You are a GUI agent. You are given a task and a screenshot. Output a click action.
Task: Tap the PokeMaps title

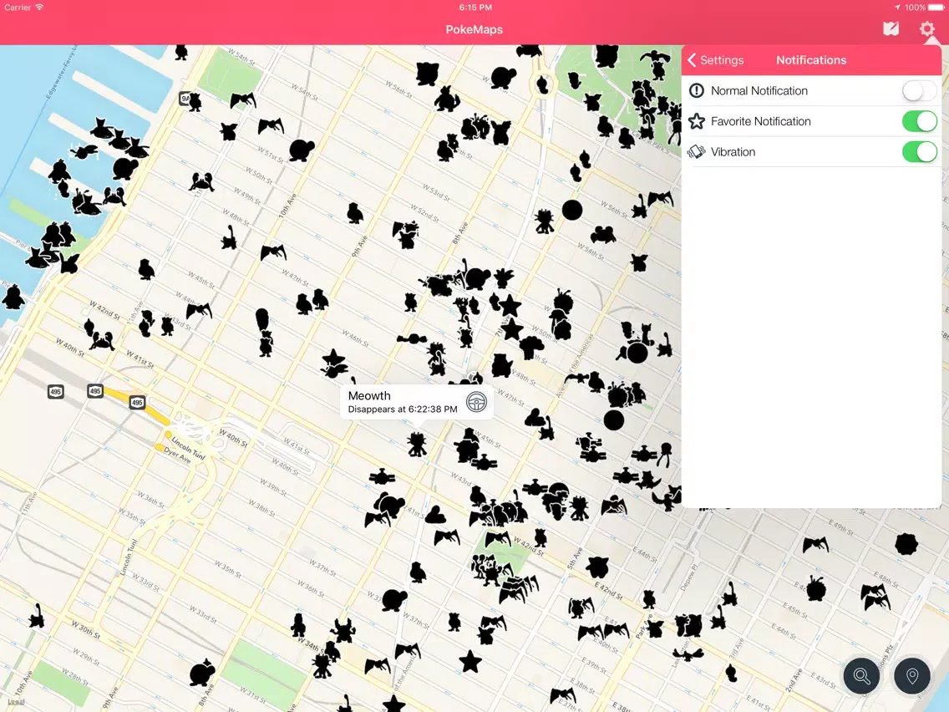click(474, 29)
